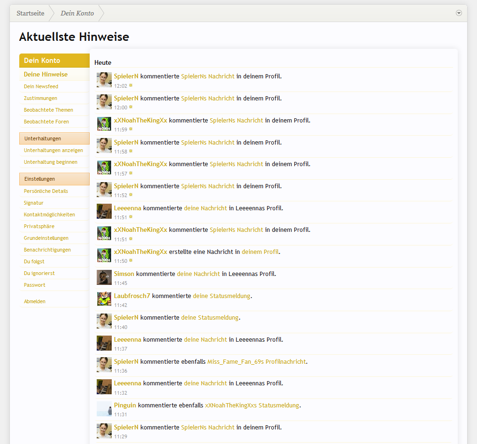Click new-alert star icon beside 11:58
477x444 pixels.
click(131, 151)
